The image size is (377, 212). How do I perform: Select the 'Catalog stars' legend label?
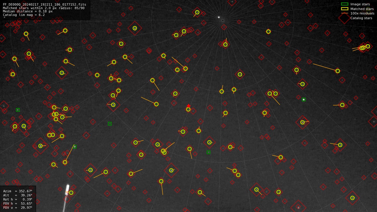click(x=361, y=18)
